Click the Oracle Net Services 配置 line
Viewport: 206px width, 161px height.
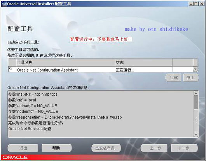pyautogui.click(x=30, y=129)
